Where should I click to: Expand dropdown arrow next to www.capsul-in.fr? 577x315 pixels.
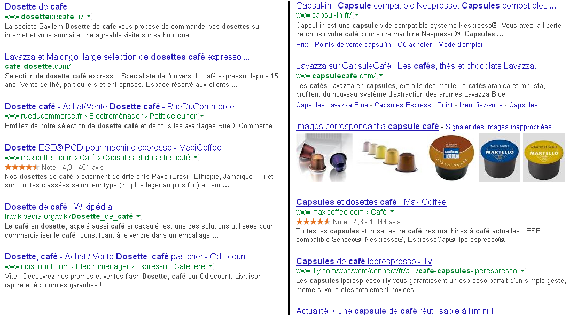tap(356, 15)
